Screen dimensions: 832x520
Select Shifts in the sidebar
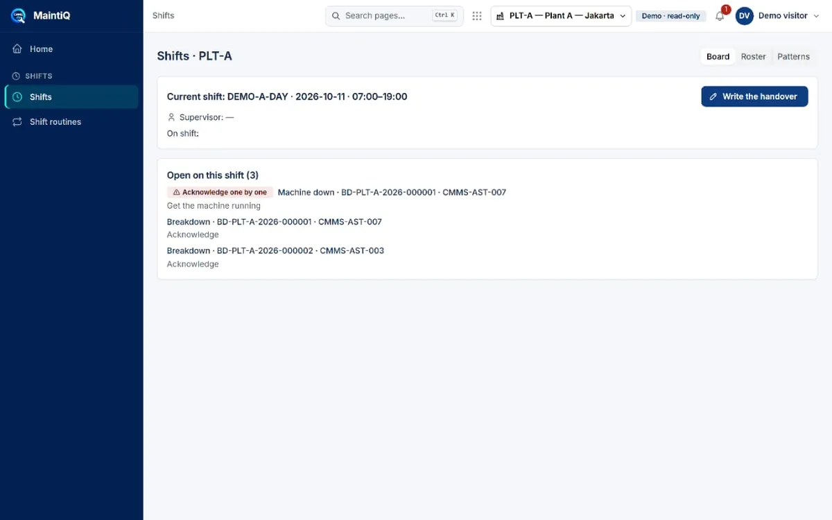[x=71, y=97]
